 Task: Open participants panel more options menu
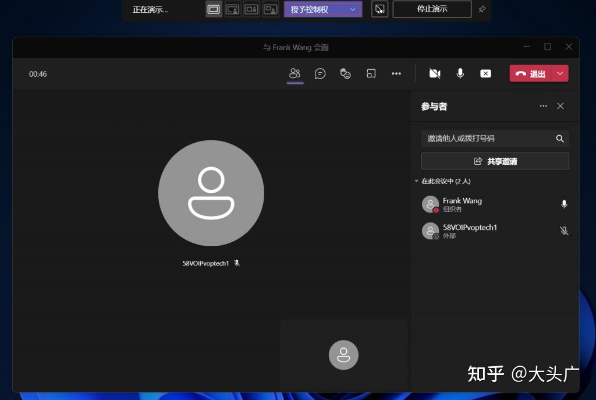tap(543, 106)
